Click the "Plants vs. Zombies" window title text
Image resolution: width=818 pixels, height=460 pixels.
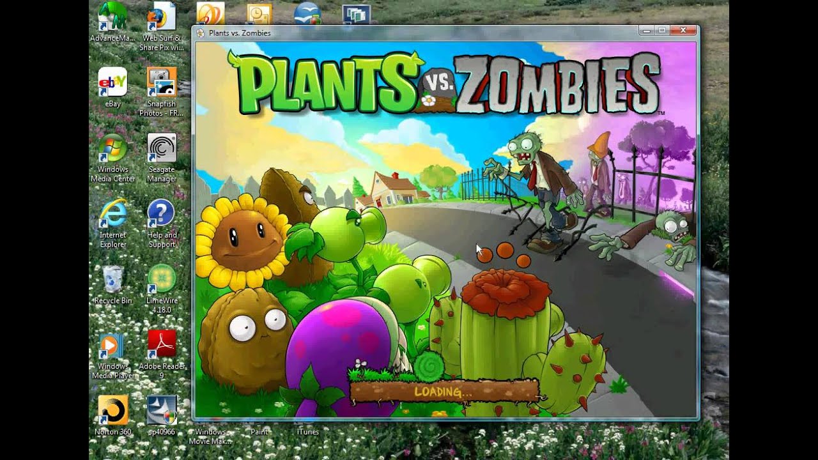coord(240,33)
